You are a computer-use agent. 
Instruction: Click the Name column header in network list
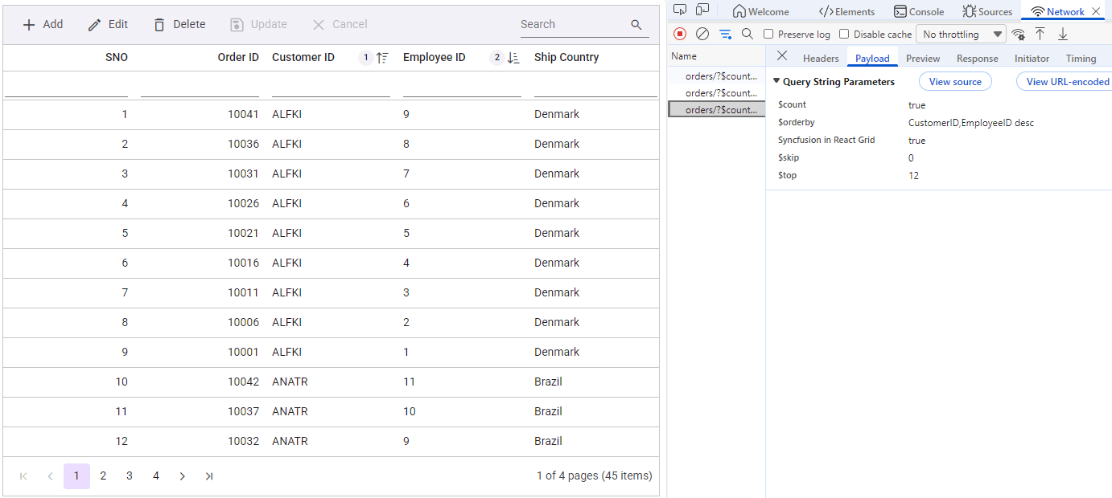pos(684,56)
